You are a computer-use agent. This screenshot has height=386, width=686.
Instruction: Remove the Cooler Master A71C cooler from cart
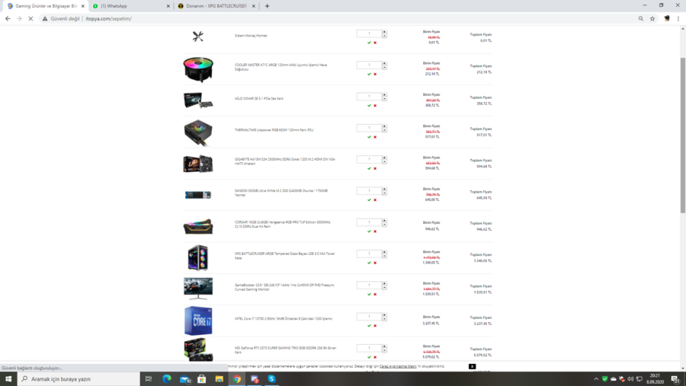375,75
